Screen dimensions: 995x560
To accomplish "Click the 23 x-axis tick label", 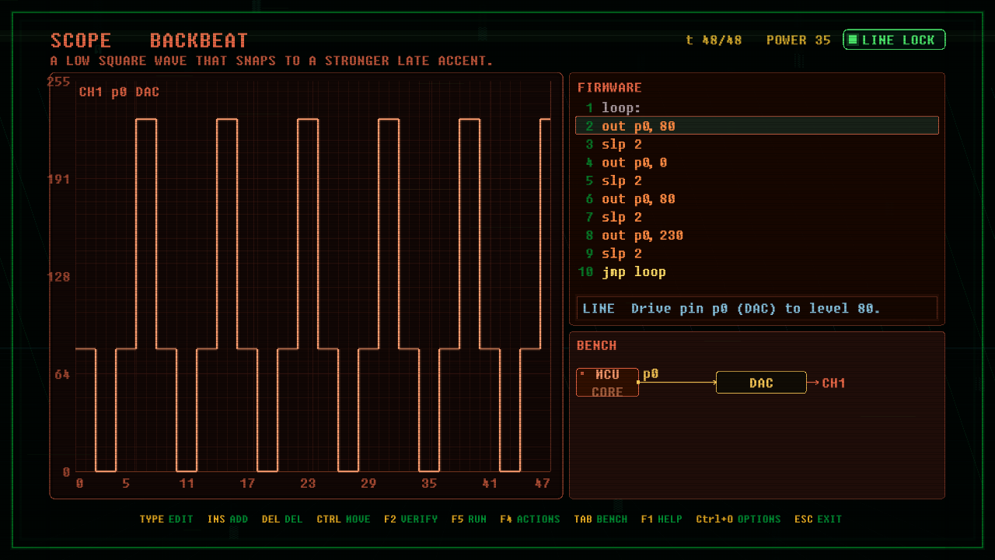I will (308, 484).
